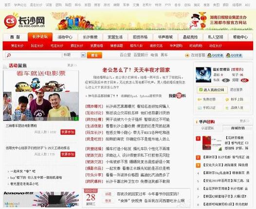Click the magnifier icon in the search box

pyautogui.click(x=9, y=55)
